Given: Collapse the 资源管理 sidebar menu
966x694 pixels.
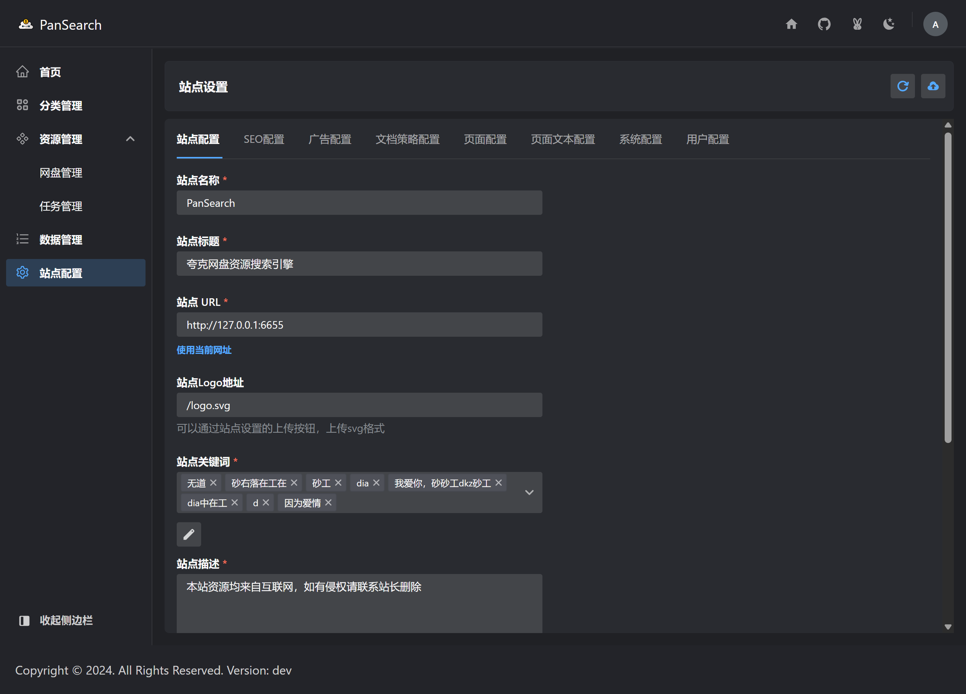Looking at the screenshot, I should click(130, 139).
